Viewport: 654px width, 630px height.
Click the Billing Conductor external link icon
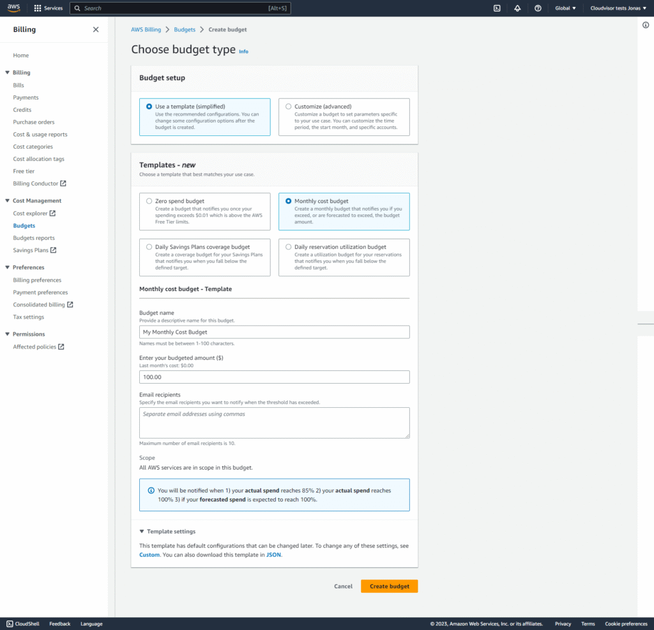pos(63,183)
